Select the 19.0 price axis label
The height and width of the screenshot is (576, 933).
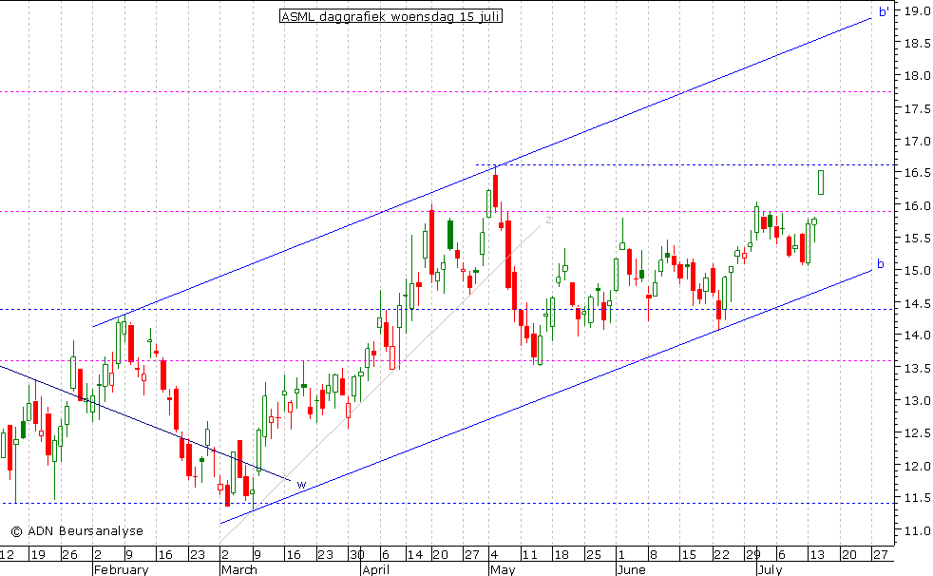point(917,10)
